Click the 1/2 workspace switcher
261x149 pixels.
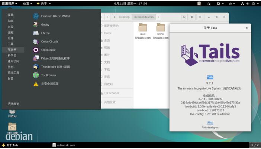255,145
